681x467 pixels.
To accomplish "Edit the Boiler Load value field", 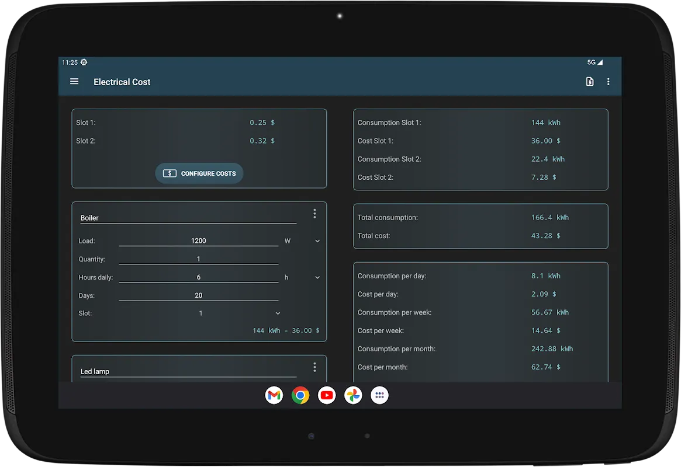I will [199, 241].
